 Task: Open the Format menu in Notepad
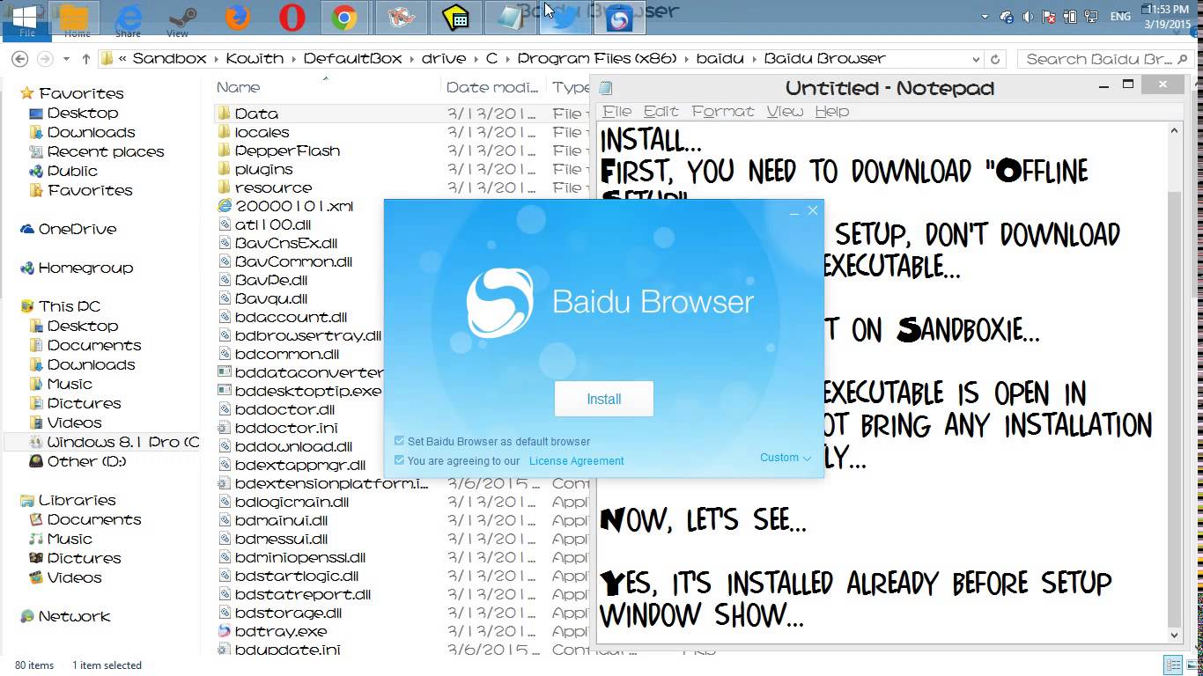coord(722,111)
